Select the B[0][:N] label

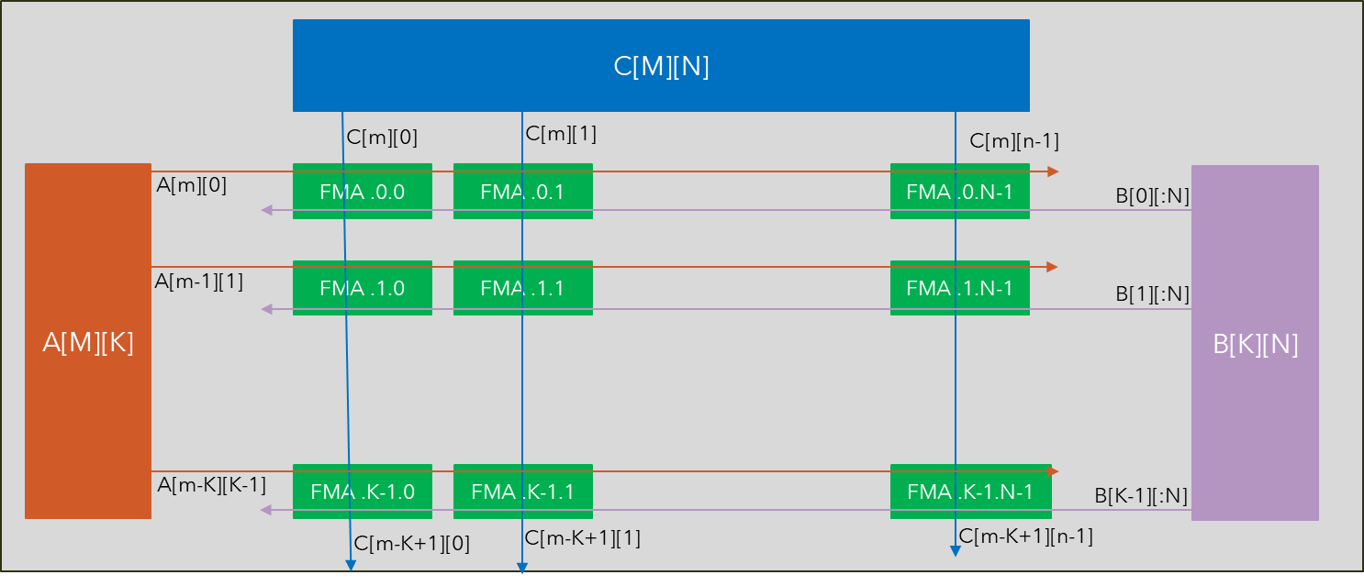[x=1153, y=194]
